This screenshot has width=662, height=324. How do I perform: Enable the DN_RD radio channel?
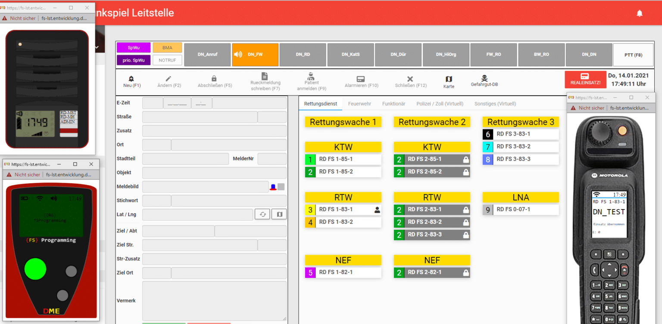coord(303,55)
